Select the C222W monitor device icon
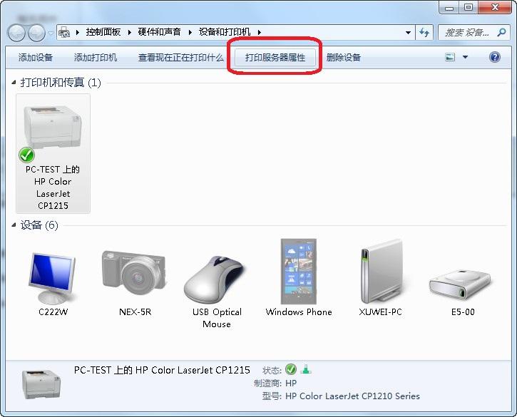517x417 pixels. click(x=52, y=278)
